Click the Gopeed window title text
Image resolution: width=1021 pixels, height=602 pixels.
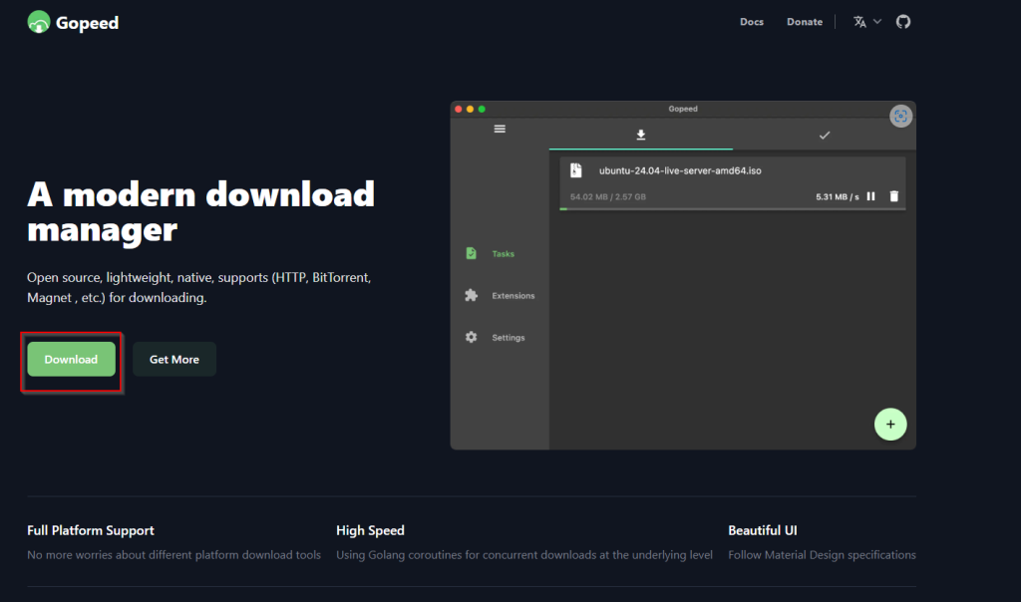(682, 109)
